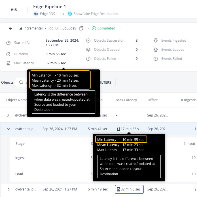Click the Max Latency hourglass icon in summary
Image resolution: width=197 pixels, height=197 pixels.
[8, 63]
